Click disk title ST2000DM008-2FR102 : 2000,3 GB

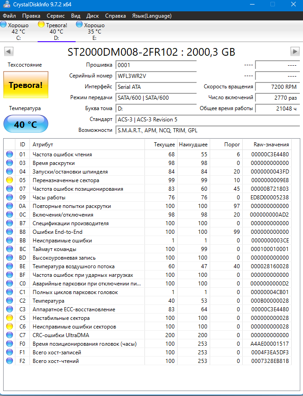tap(151, 52)
